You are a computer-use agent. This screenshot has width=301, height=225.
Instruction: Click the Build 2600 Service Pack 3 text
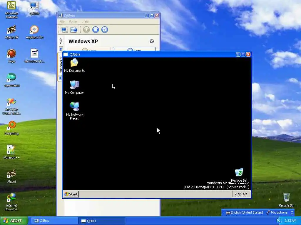[x=216, y=187]
